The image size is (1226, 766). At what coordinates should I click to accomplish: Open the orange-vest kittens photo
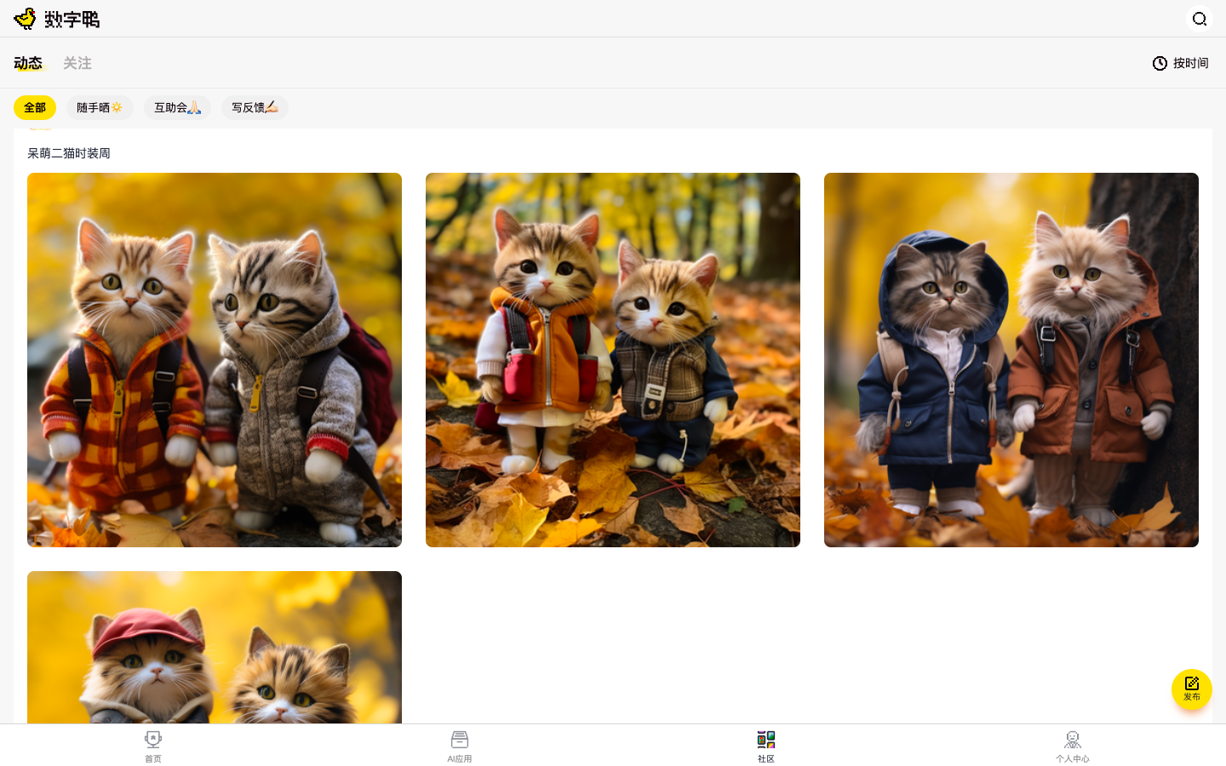[x=613, y=360]
